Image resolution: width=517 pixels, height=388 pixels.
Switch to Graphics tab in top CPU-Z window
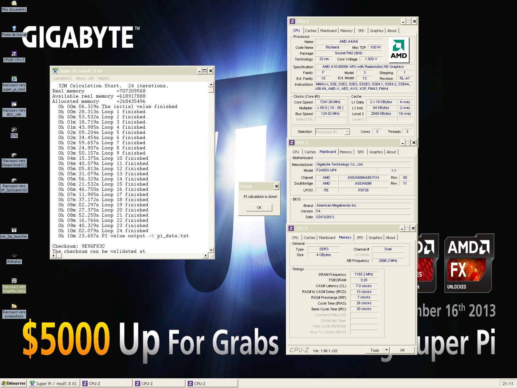(377, 31)
